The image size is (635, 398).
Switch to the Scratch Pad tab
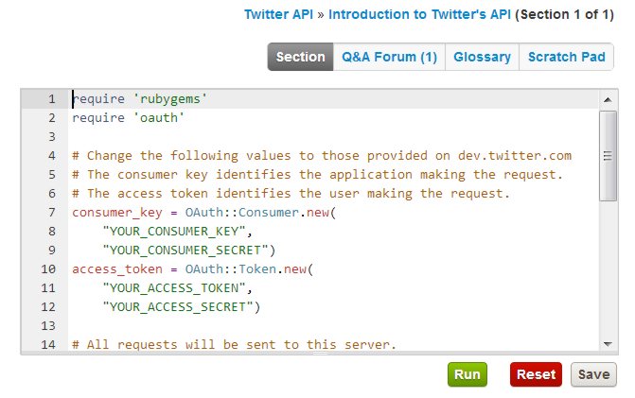click(567, 57)
